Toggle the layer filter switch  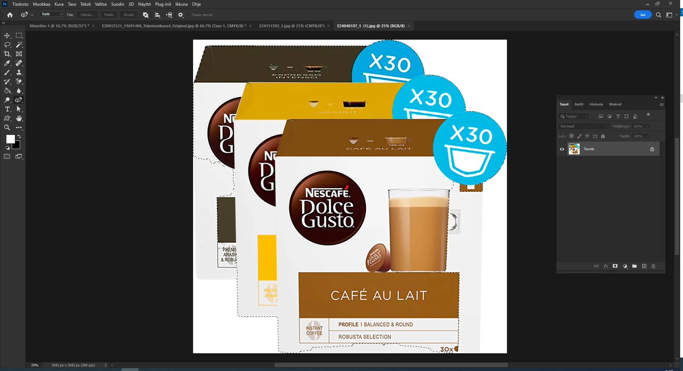[648, 115]
